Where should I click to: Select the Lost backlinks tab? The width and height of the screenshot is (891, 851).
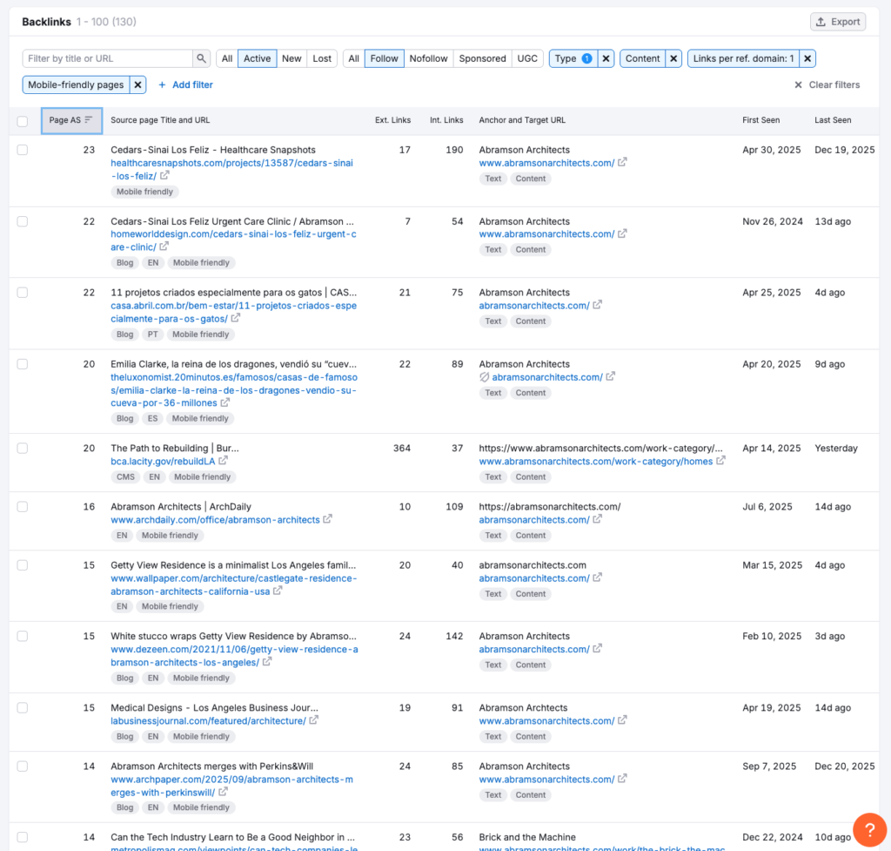(322, 58)
